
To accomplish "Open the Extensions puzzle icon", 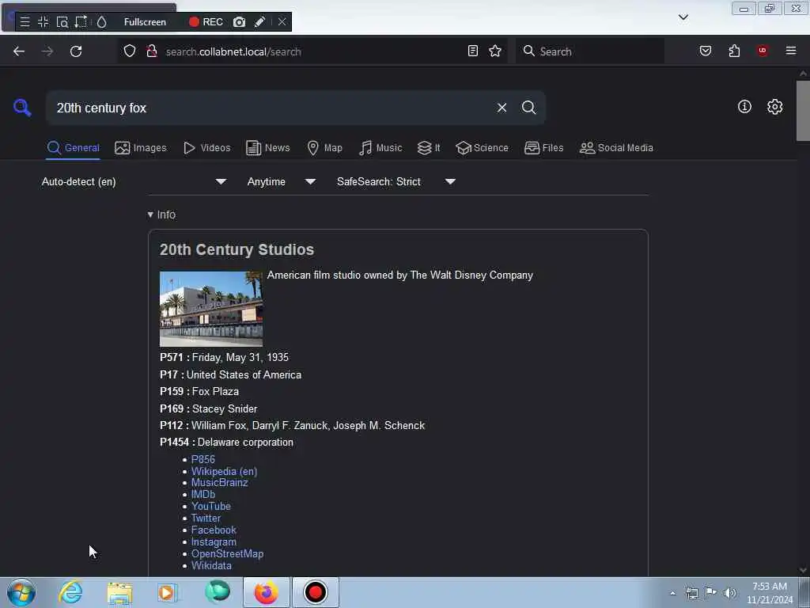I will pos(734,51).
